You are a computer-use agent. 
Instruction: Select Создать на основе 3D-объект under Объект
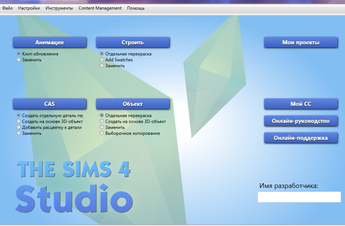(102, 121)
